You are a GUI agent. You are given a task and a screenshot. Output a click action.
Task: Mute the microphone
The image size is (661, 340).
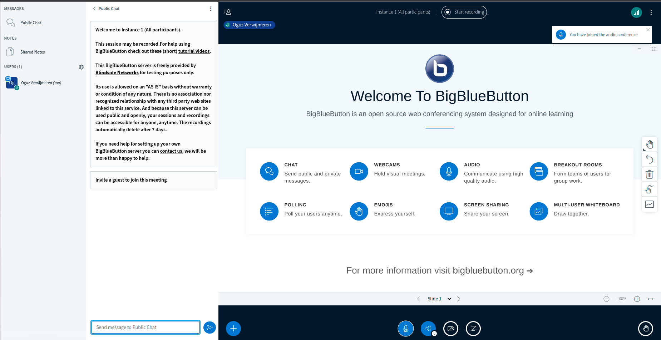[406, 329]
